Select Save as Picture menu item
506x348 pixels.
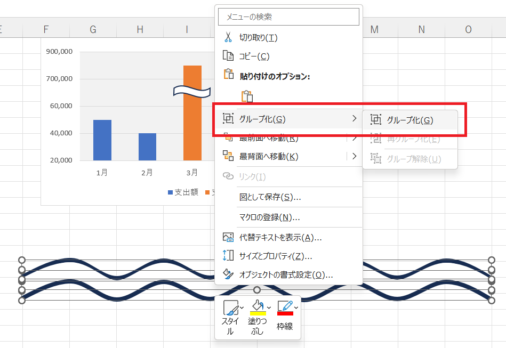coord(270,197)
